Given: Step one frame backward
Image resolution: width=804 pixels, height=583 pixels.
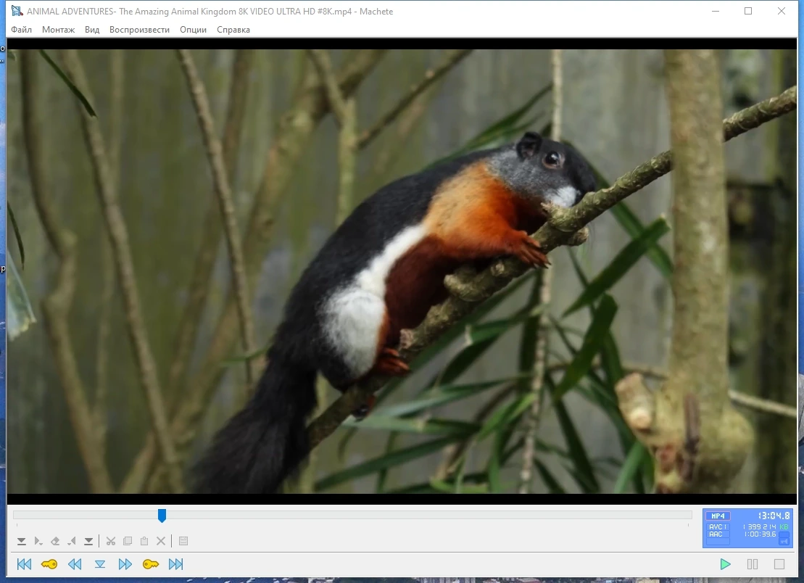Looking at the screenshot, I should click(75, 564).
